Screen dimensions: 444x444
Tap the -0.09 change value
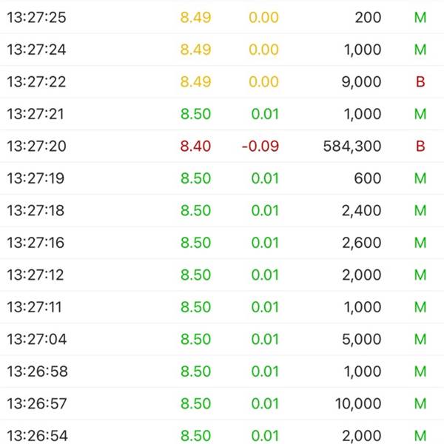point(260,147)
